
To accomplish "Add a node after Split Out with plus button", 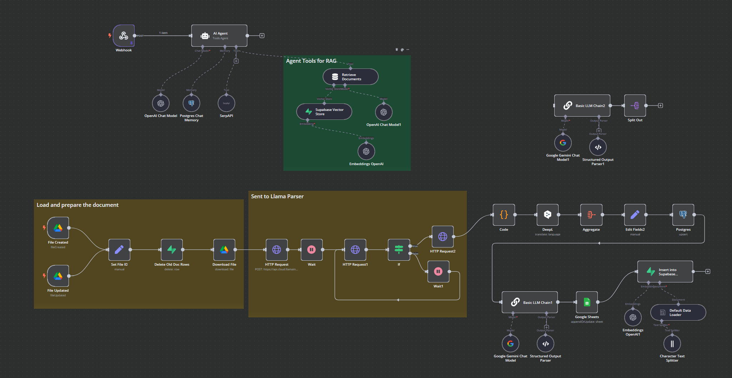I will click(x=660, y=105).
